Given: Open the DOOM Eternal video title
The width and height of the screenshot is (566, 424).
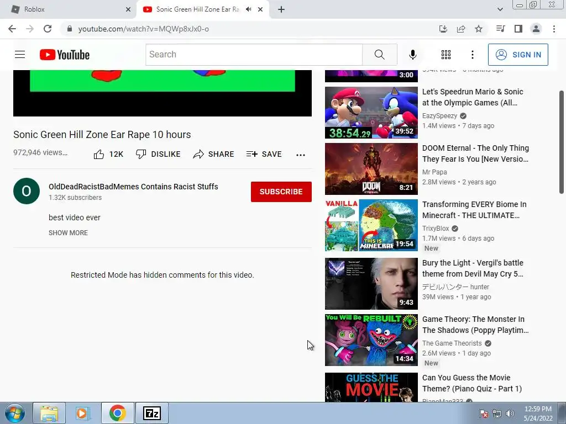Looking at the screenshot, I should pyautogui.click(x=475, y=153).
